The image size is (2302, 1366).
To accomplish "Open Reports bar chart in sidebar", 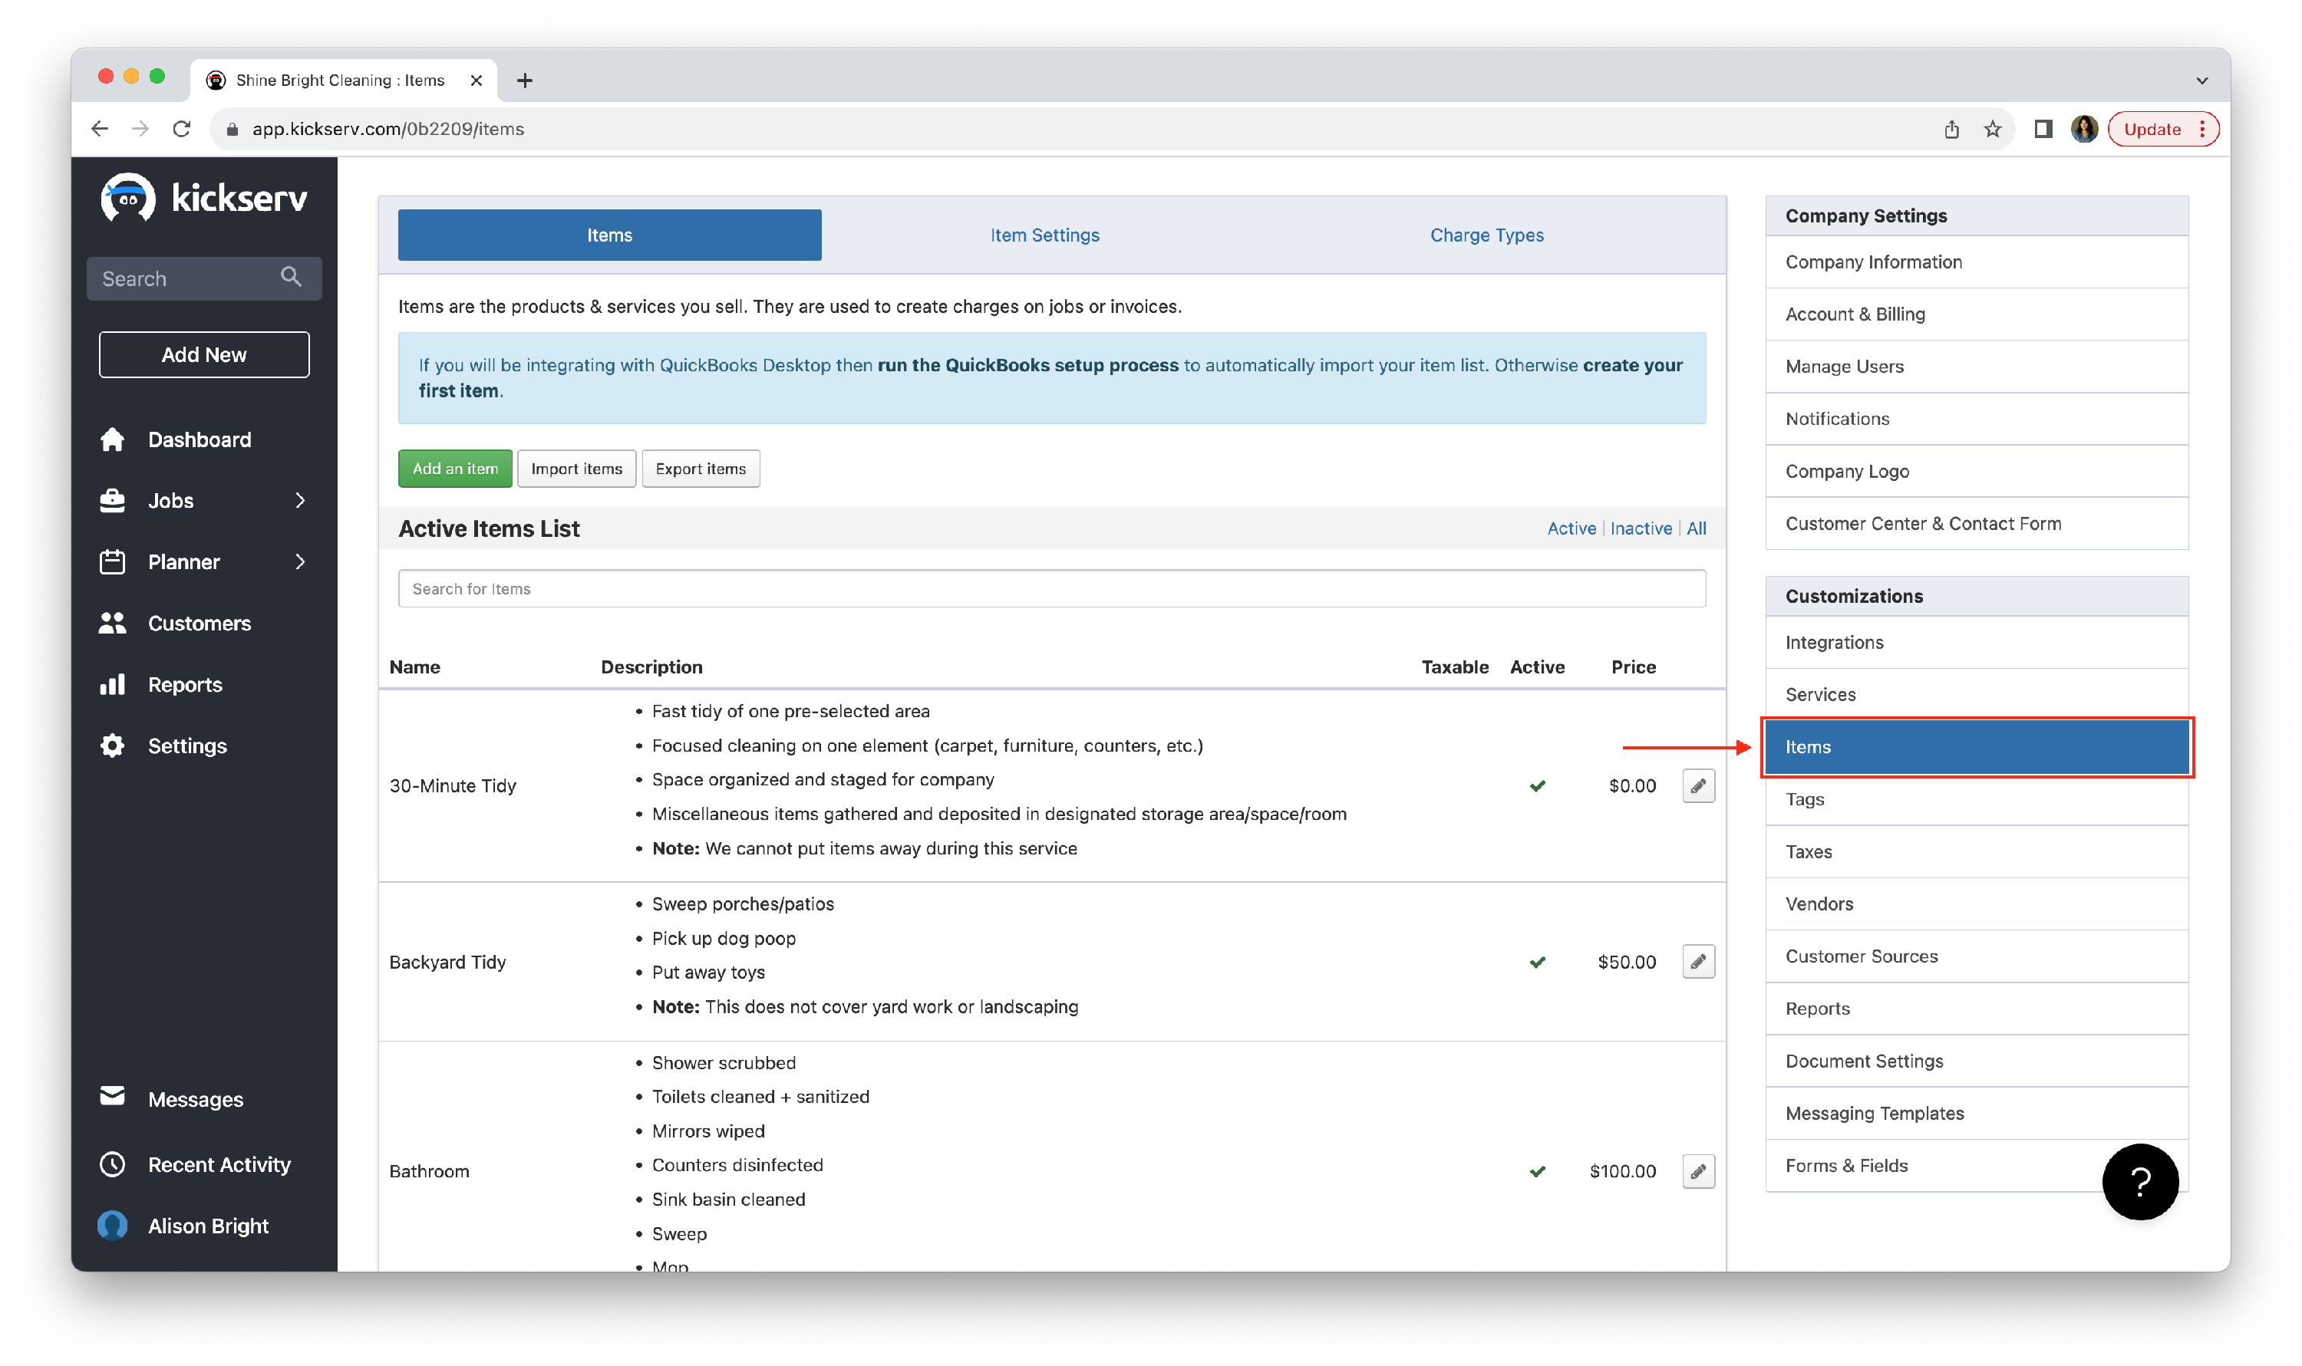I will click(112, 685).
